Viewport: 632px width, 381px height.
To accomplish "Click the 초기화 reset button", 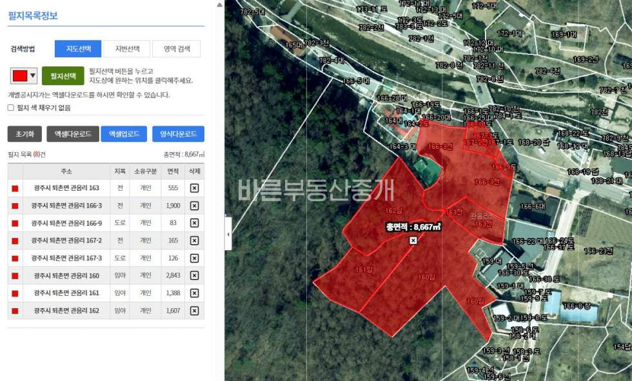I will coord(25,134).
